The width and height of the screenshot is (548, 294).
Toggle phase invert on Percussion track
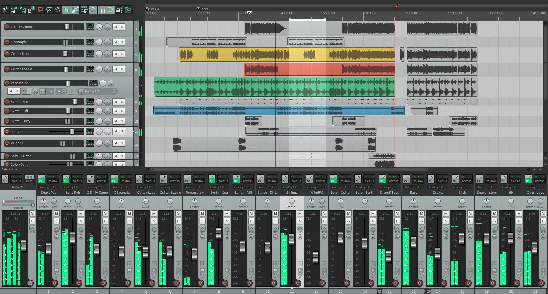(35, 91)
